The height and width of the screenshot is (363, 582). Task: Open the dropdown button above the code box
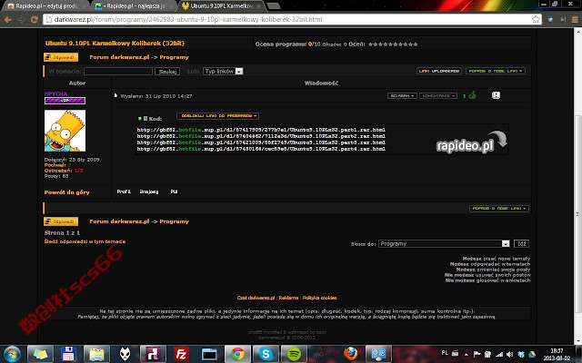(218, 116)
